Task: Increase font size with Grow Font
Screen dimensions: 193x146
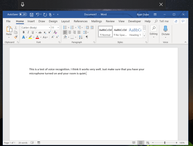Action: [x=53, y=37]
